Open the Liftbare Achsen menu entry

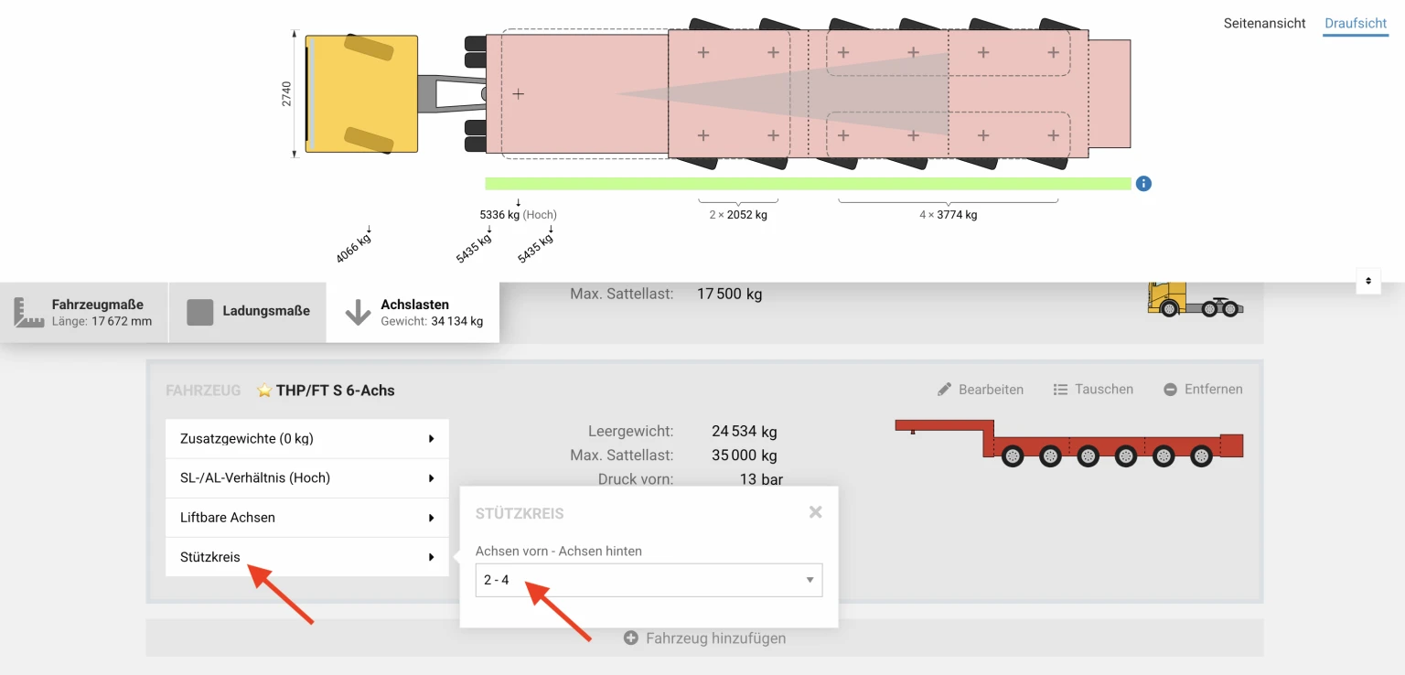pyautogui.click(x=306, y=518)
